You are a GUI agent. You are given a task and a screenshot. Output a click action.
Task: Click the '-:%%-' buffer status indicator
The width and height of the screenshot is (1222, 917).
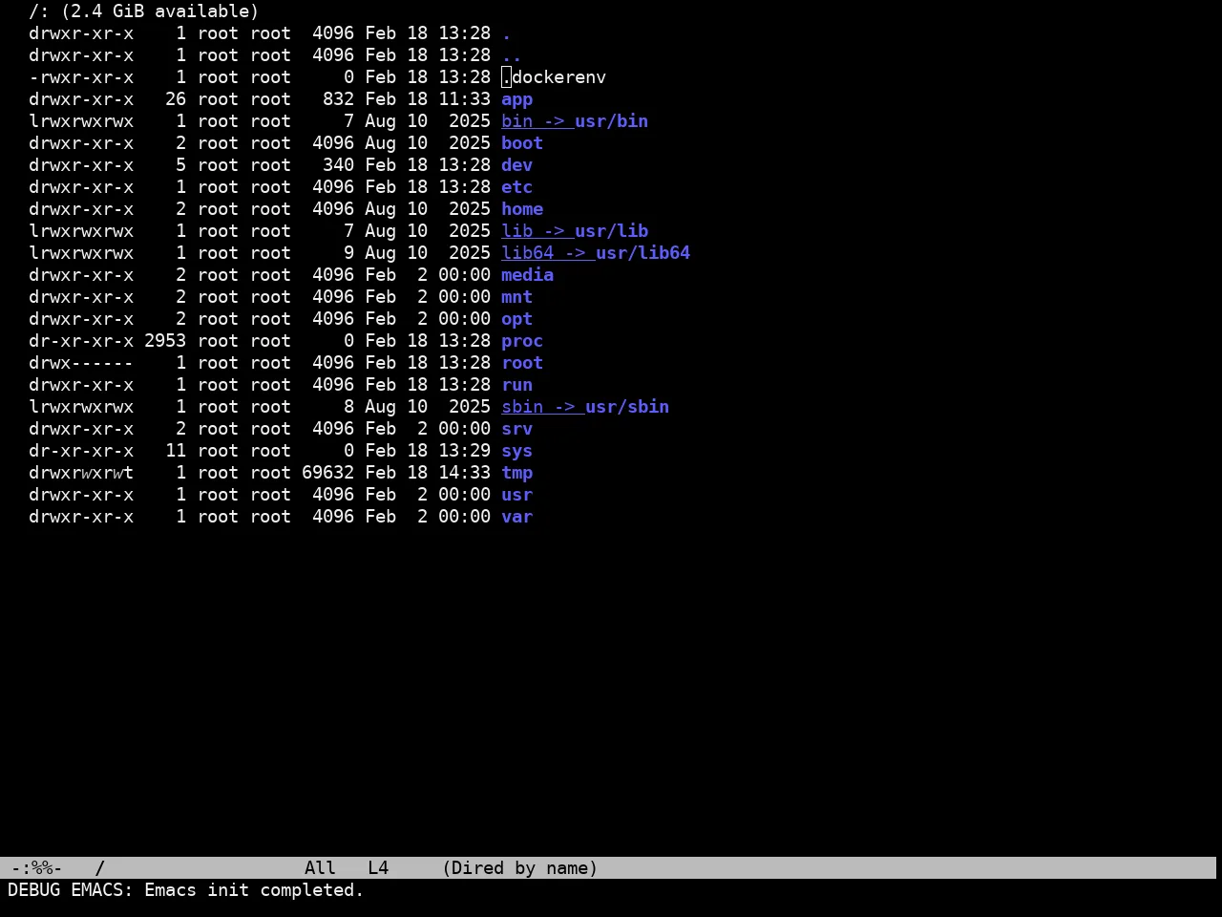coord(36,868)
